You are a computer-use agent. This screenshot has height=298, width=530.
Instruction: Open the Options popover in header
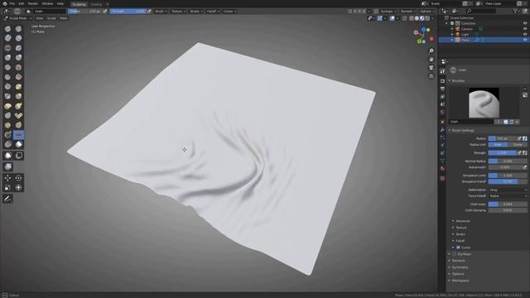click(x=427, y=11)
